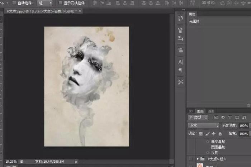
Task: Click the canvas vertical scrollbar
Action: click(172, 86)
